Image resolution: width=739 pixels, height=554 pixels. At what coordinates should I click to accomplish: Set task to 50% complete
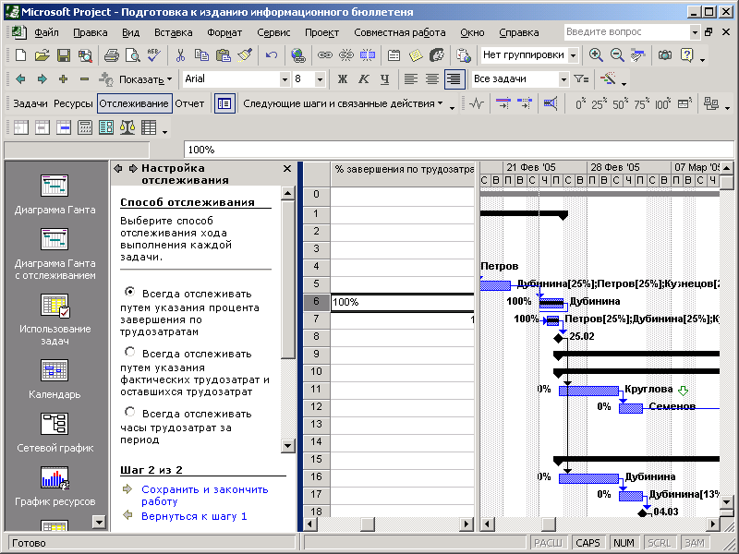619,103
